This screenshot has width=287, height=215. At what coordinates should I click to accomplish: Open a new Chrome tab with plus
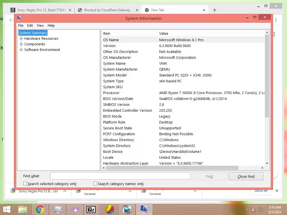point(215,10)
